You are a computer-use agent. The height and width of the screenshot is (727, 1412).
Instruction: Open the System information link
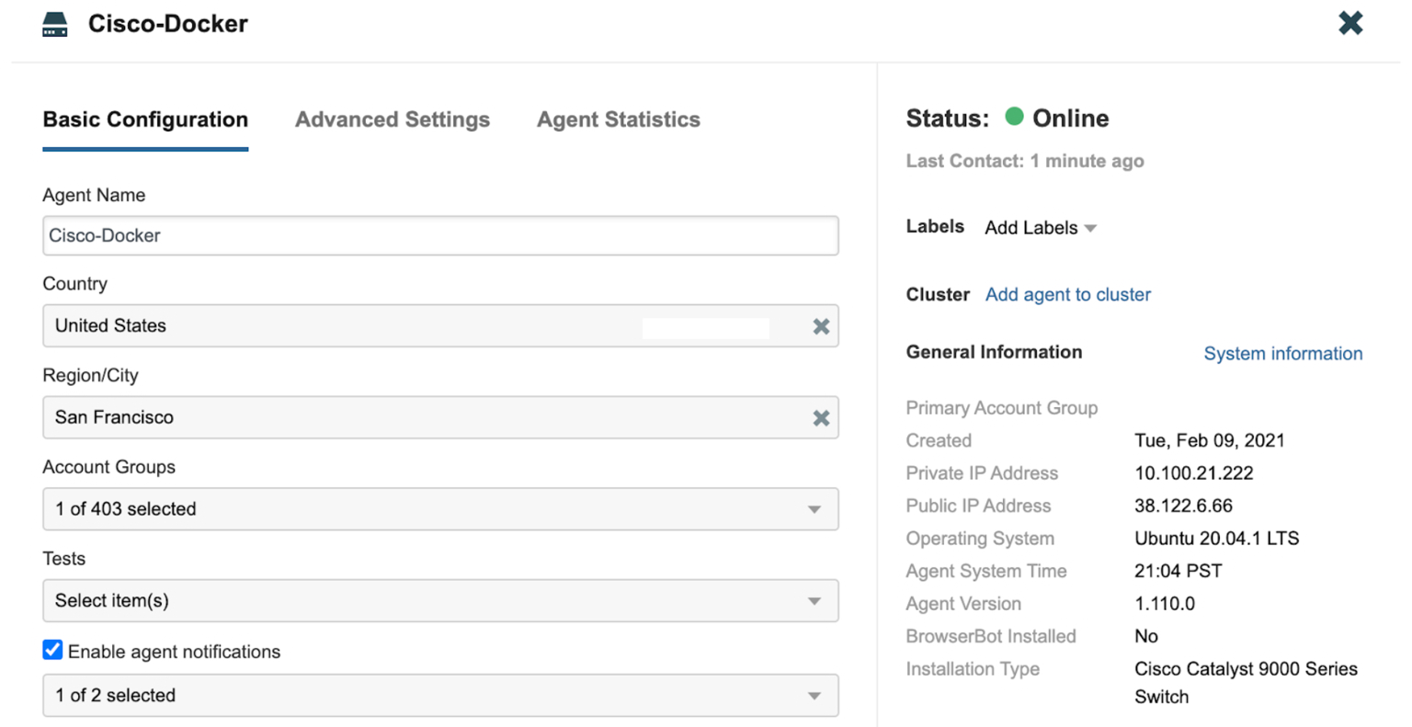(x=1282, y=354)
